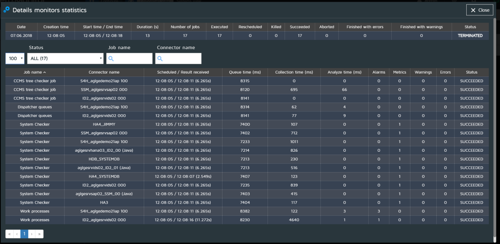Go to first page using the double-left arrow

click(10, 234)
